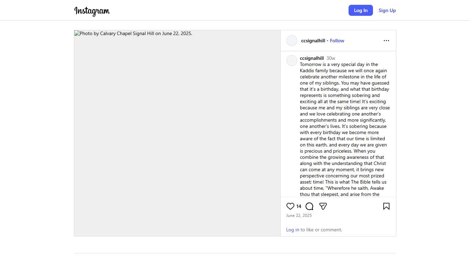This screenshot has width=470, height=264.
Task: Click the June 22, 2025 date
Action: click(299, 216)
